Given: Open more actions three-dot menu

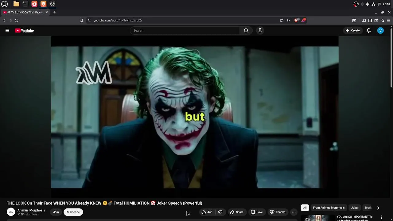Looking at the screenshot, I should click(294, 212).
